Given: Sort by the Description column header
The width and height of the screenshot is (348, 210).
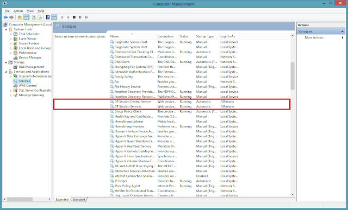Looking at the screenshot, I should click(x=167, y=36).
